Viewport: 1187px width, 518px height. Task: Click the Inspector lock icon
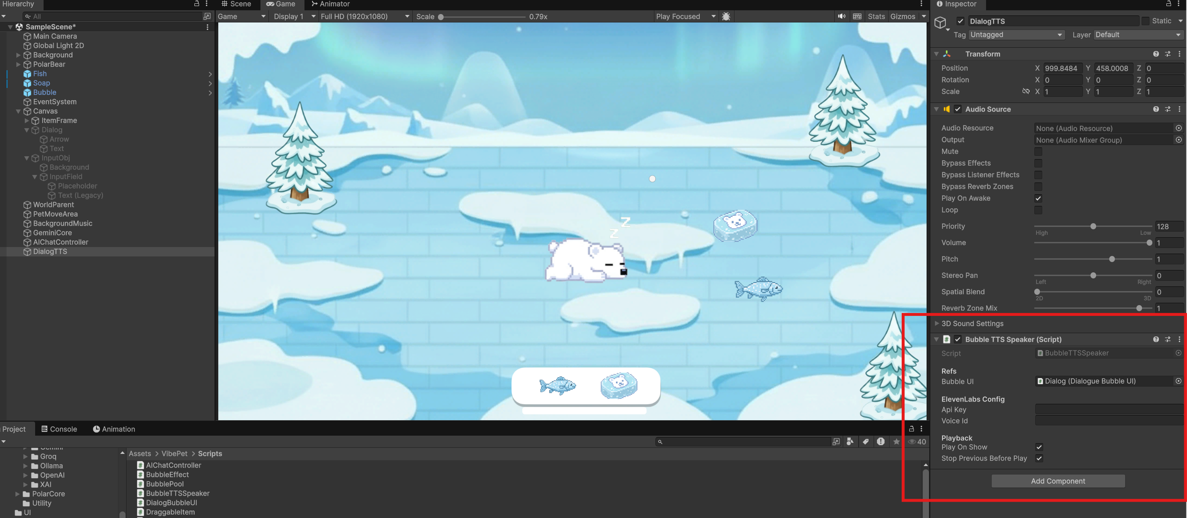[1168, 4]
